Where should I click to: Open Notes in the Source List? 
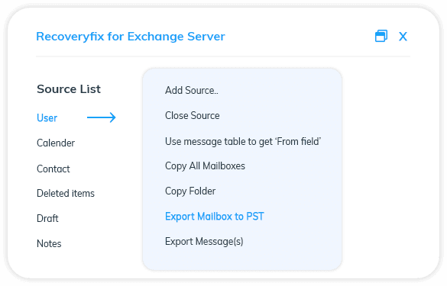(x=49, y=243)
